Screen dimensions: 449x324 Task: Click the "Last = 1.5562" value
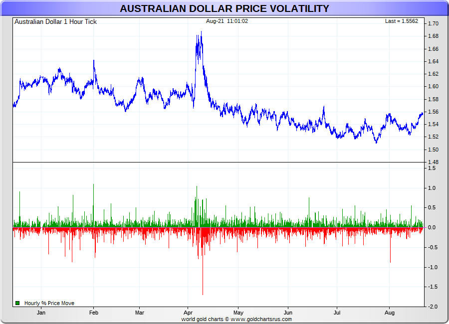point(402,21)
